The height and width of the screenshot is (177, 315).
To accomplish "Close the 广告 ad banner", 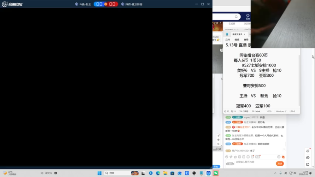I will tap(220, 23).
